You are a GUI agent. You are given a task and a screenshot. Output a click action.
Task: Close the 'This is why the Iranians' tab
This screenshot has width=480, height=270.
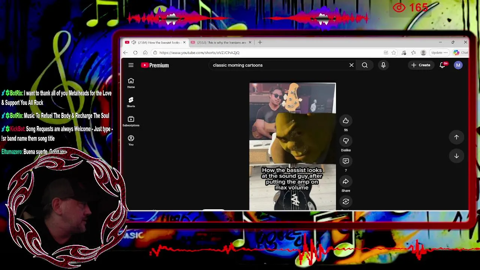tap(250, 42)
